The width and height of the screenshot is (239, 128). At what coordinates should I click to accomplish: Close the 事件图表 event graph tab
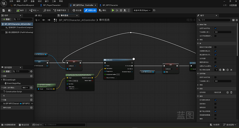click(x=77, y=16)
